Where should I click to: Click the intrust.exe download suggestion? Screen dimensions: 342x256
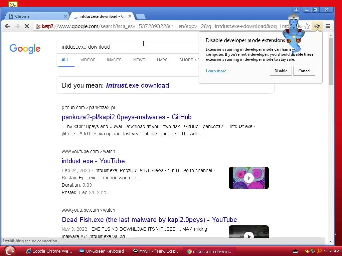coord(137,85)
